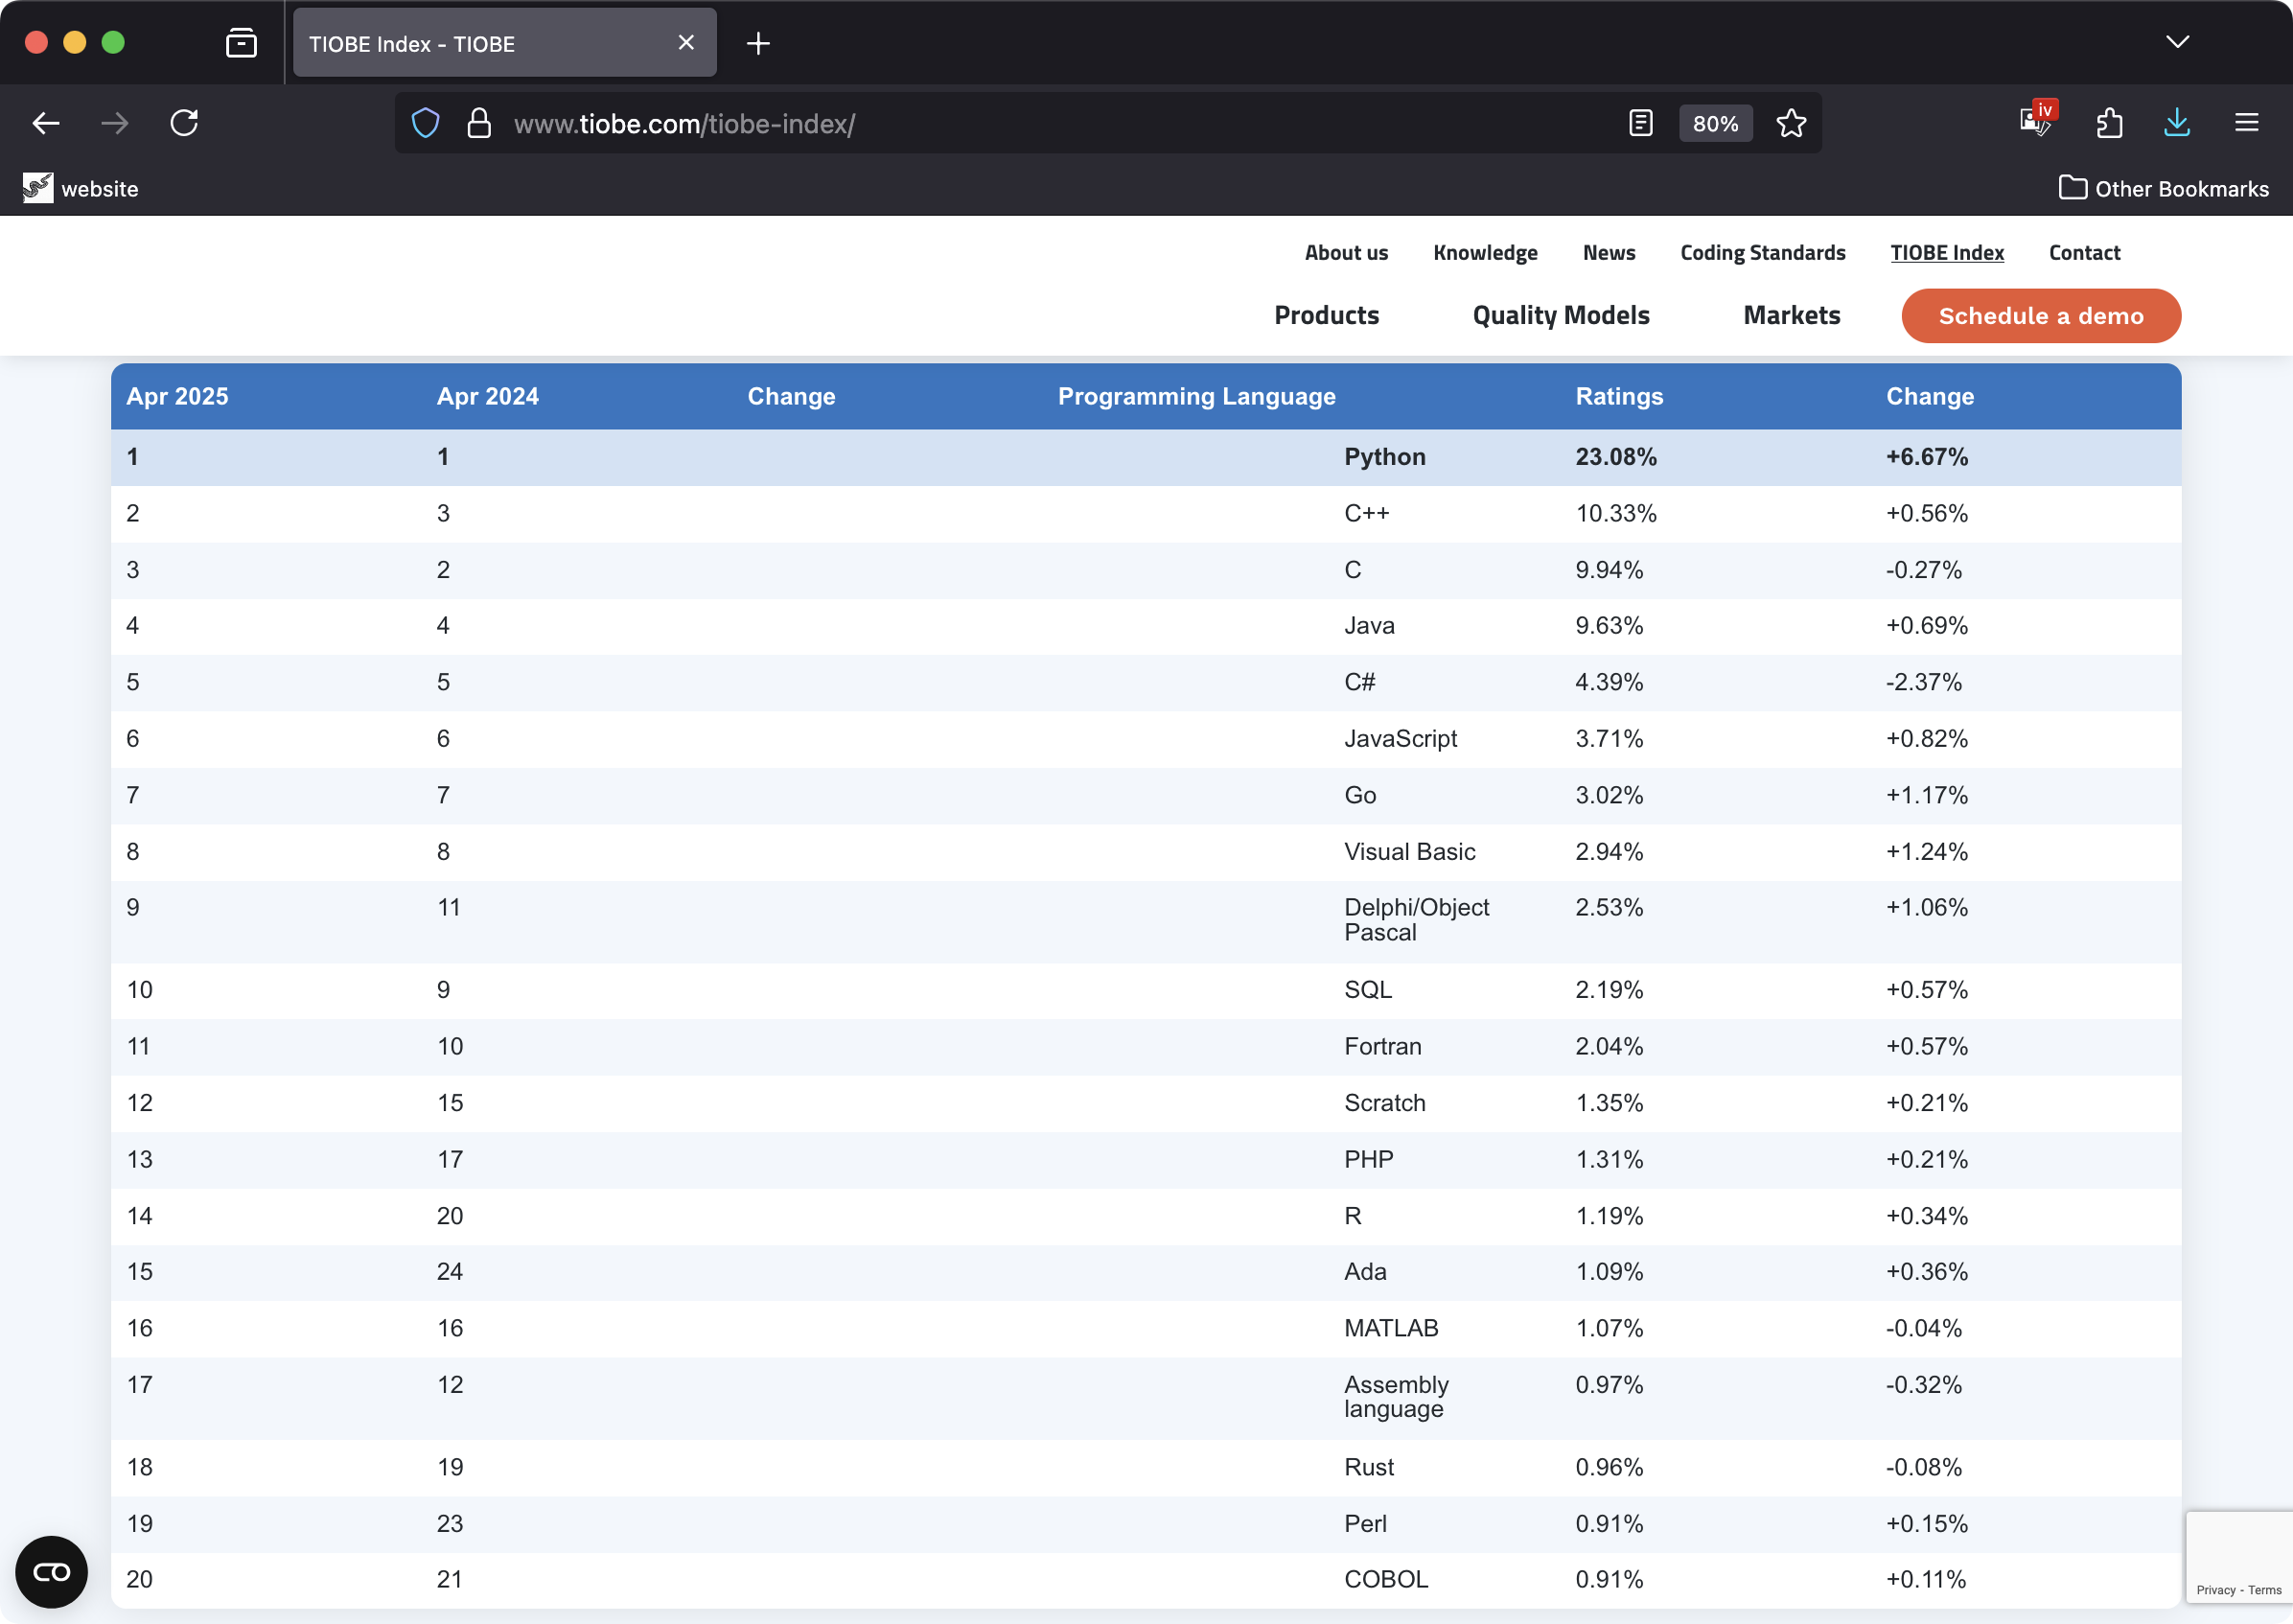Image resolution: width=2293 pixels, height=1624 pixels.
Task: Click the Apr 2025 column header
Action: (x=177, y=396)
